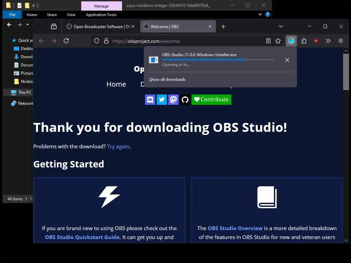351x263 pixels.
Task: Open Quick Access Toolbar customize dropdown
Action: point(33,5)
